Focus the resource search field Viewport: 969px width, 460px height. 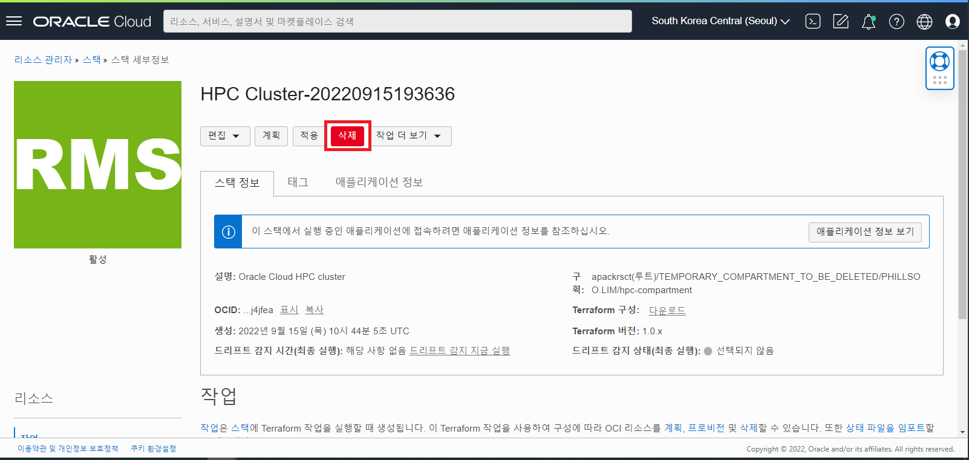pyautogui.click(x=397, y=21)
